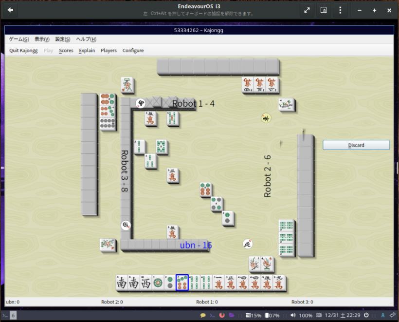Click the discarded 2 bamboo tile
Screen dimensions: 399x322
(140, 147)
